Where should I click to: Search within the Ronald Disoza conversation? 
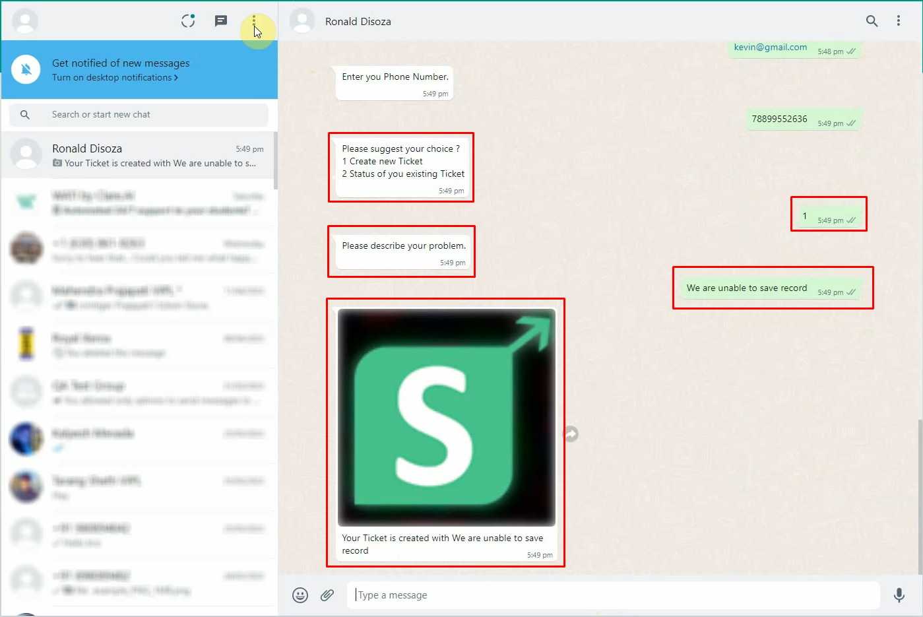point(872,21)
